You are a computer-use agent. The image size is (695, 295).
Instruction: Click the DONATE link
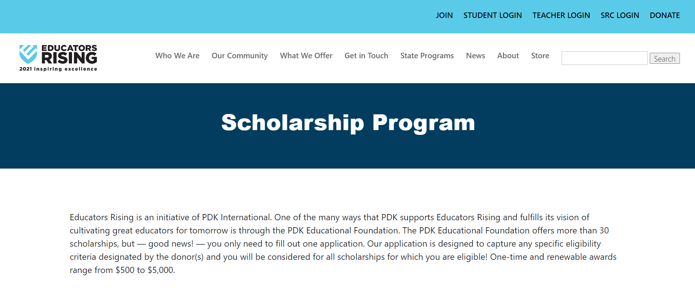click(664, 15)
